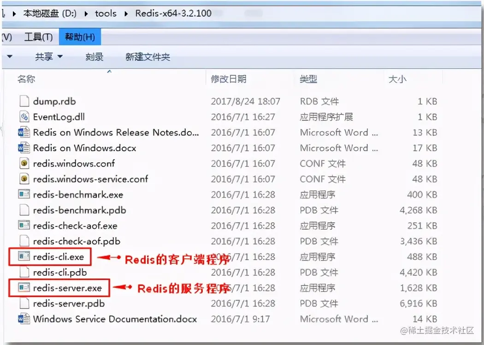
Task: Click the 1,628 KB size cell
Action: (418, 288)
